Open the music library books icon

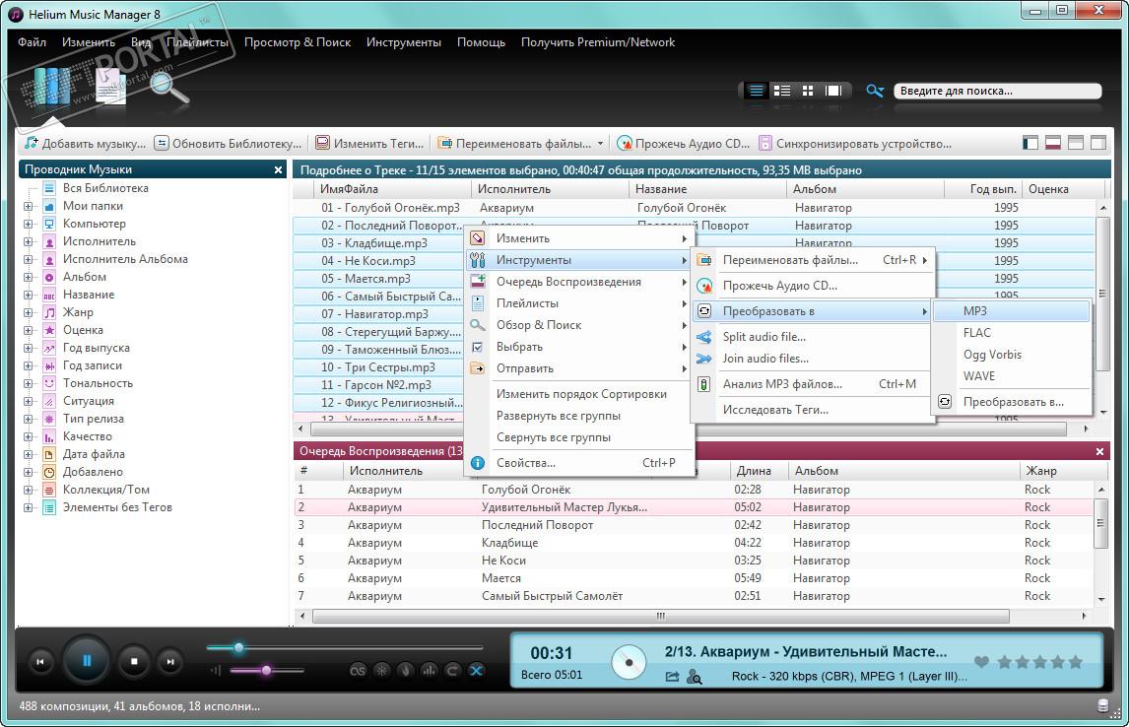point(51,88)
